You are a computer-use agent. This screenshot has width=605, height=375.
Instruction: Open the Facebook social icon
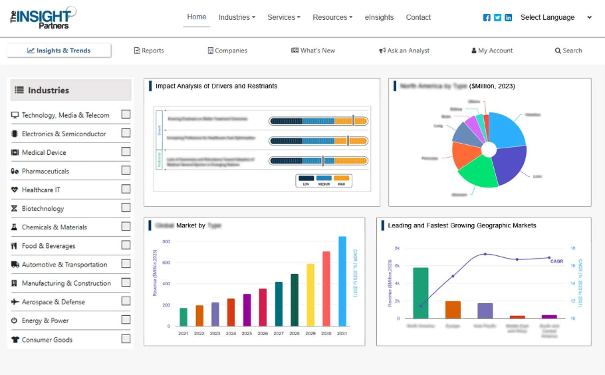487,18
